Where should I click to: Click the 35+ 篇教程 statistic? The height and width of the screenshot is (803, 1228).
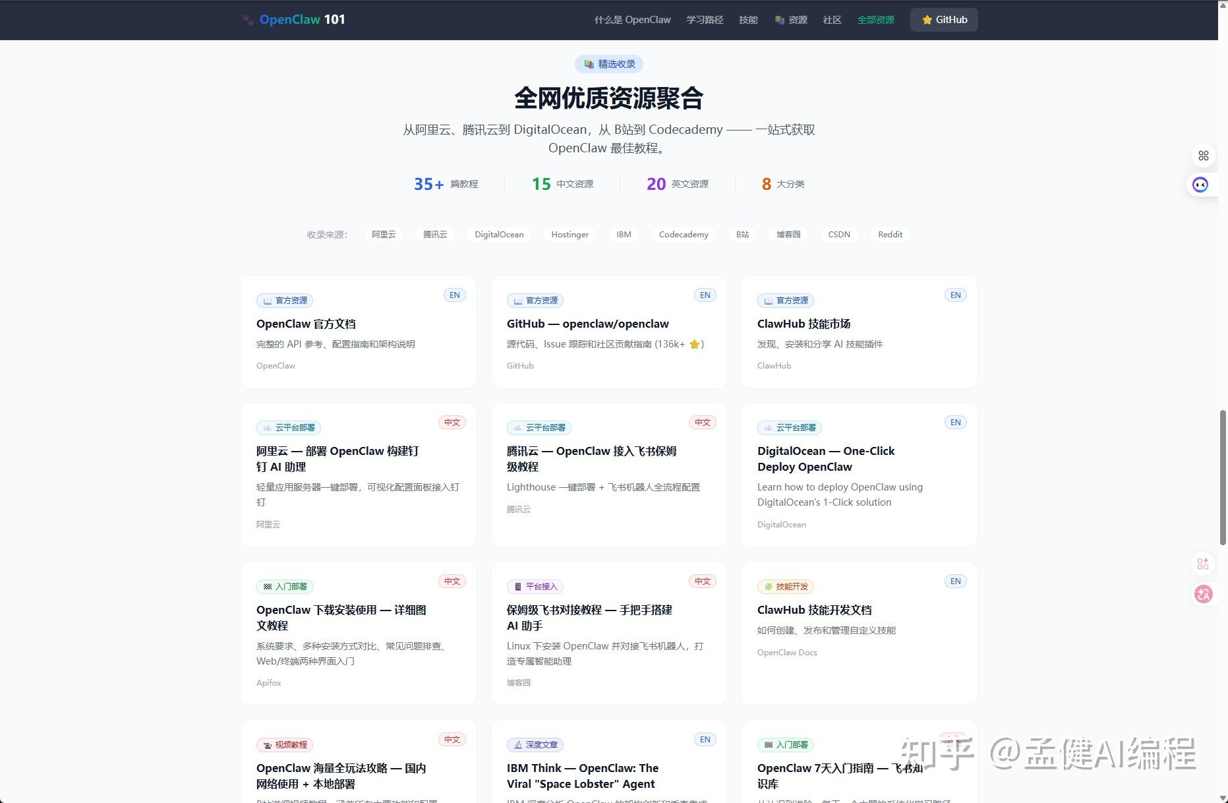click(446, 184)
